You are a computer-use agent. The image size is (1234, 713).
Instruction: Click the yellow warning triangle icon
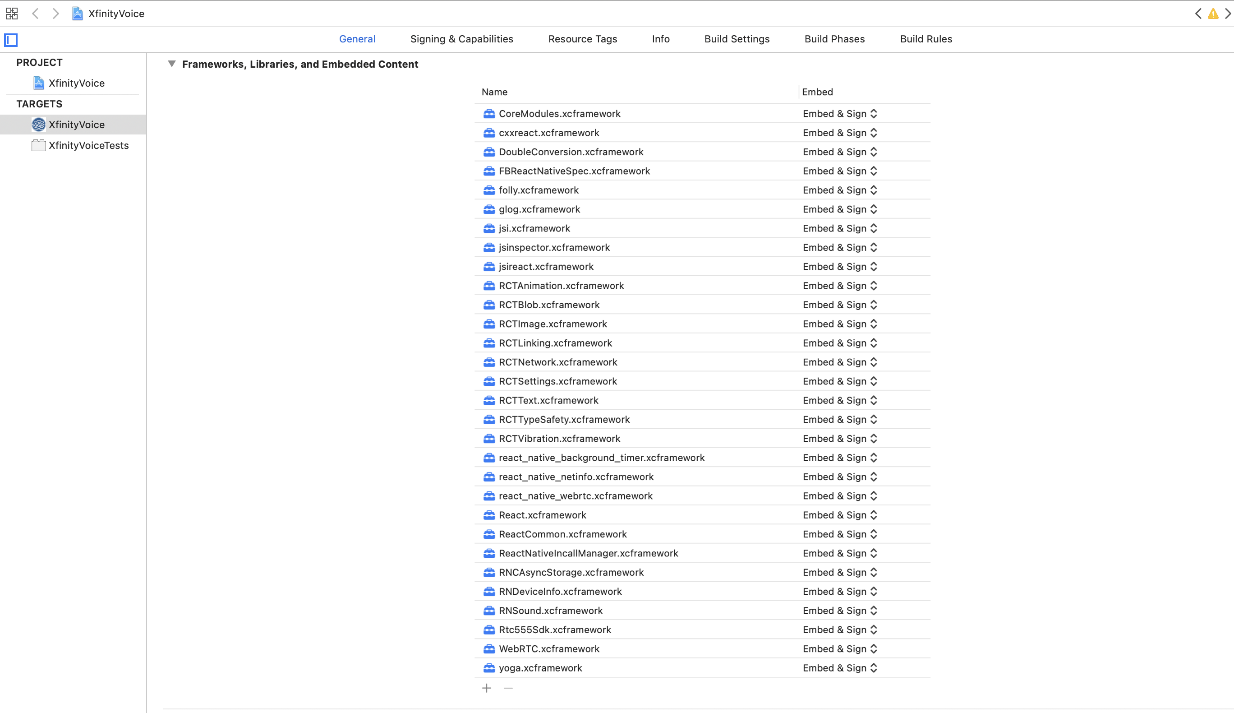point(1213,14)
